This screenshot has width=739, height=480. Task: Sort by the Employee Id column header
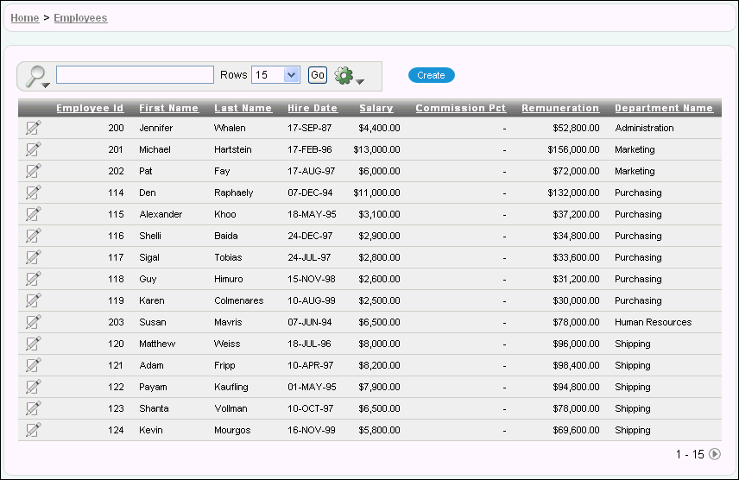(90, 108)
